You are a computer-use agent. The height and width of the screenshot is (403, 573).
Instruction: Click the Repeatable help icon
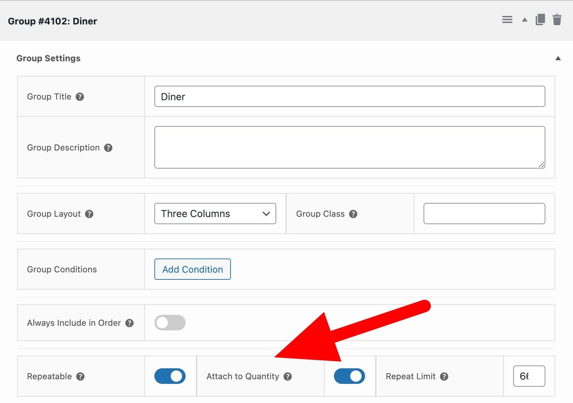point(80,376)
